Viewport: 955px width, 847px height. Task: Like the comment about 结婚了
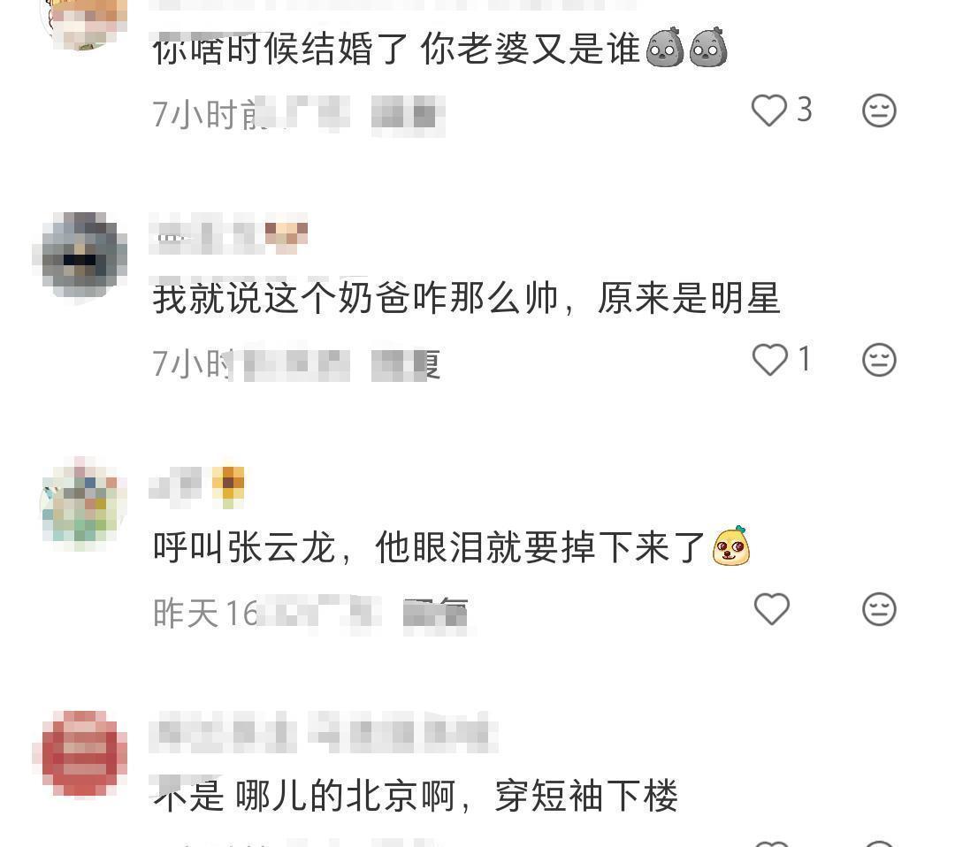(769, 111)
